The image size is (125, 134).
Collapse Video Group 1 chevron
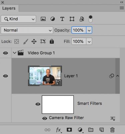15,53
